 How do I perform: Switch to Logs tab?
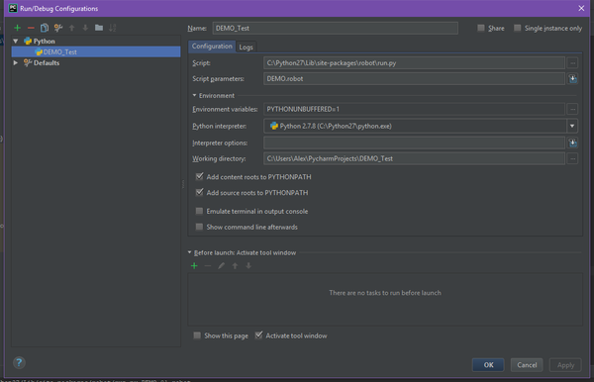[x=246, y=47]
